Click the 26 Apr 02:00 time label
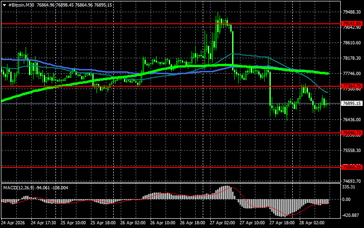The width and height of the screenshot is (364, 228). click(x=133, y=223)
